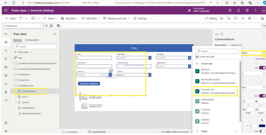Click the Paste clipboard icon

point(33,18)
